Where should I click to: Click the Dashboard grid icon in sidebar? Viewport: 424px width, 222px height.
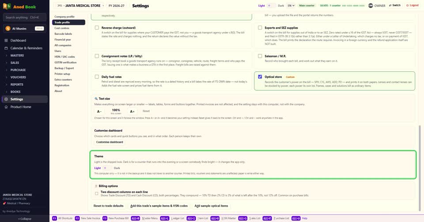point(6,41)
